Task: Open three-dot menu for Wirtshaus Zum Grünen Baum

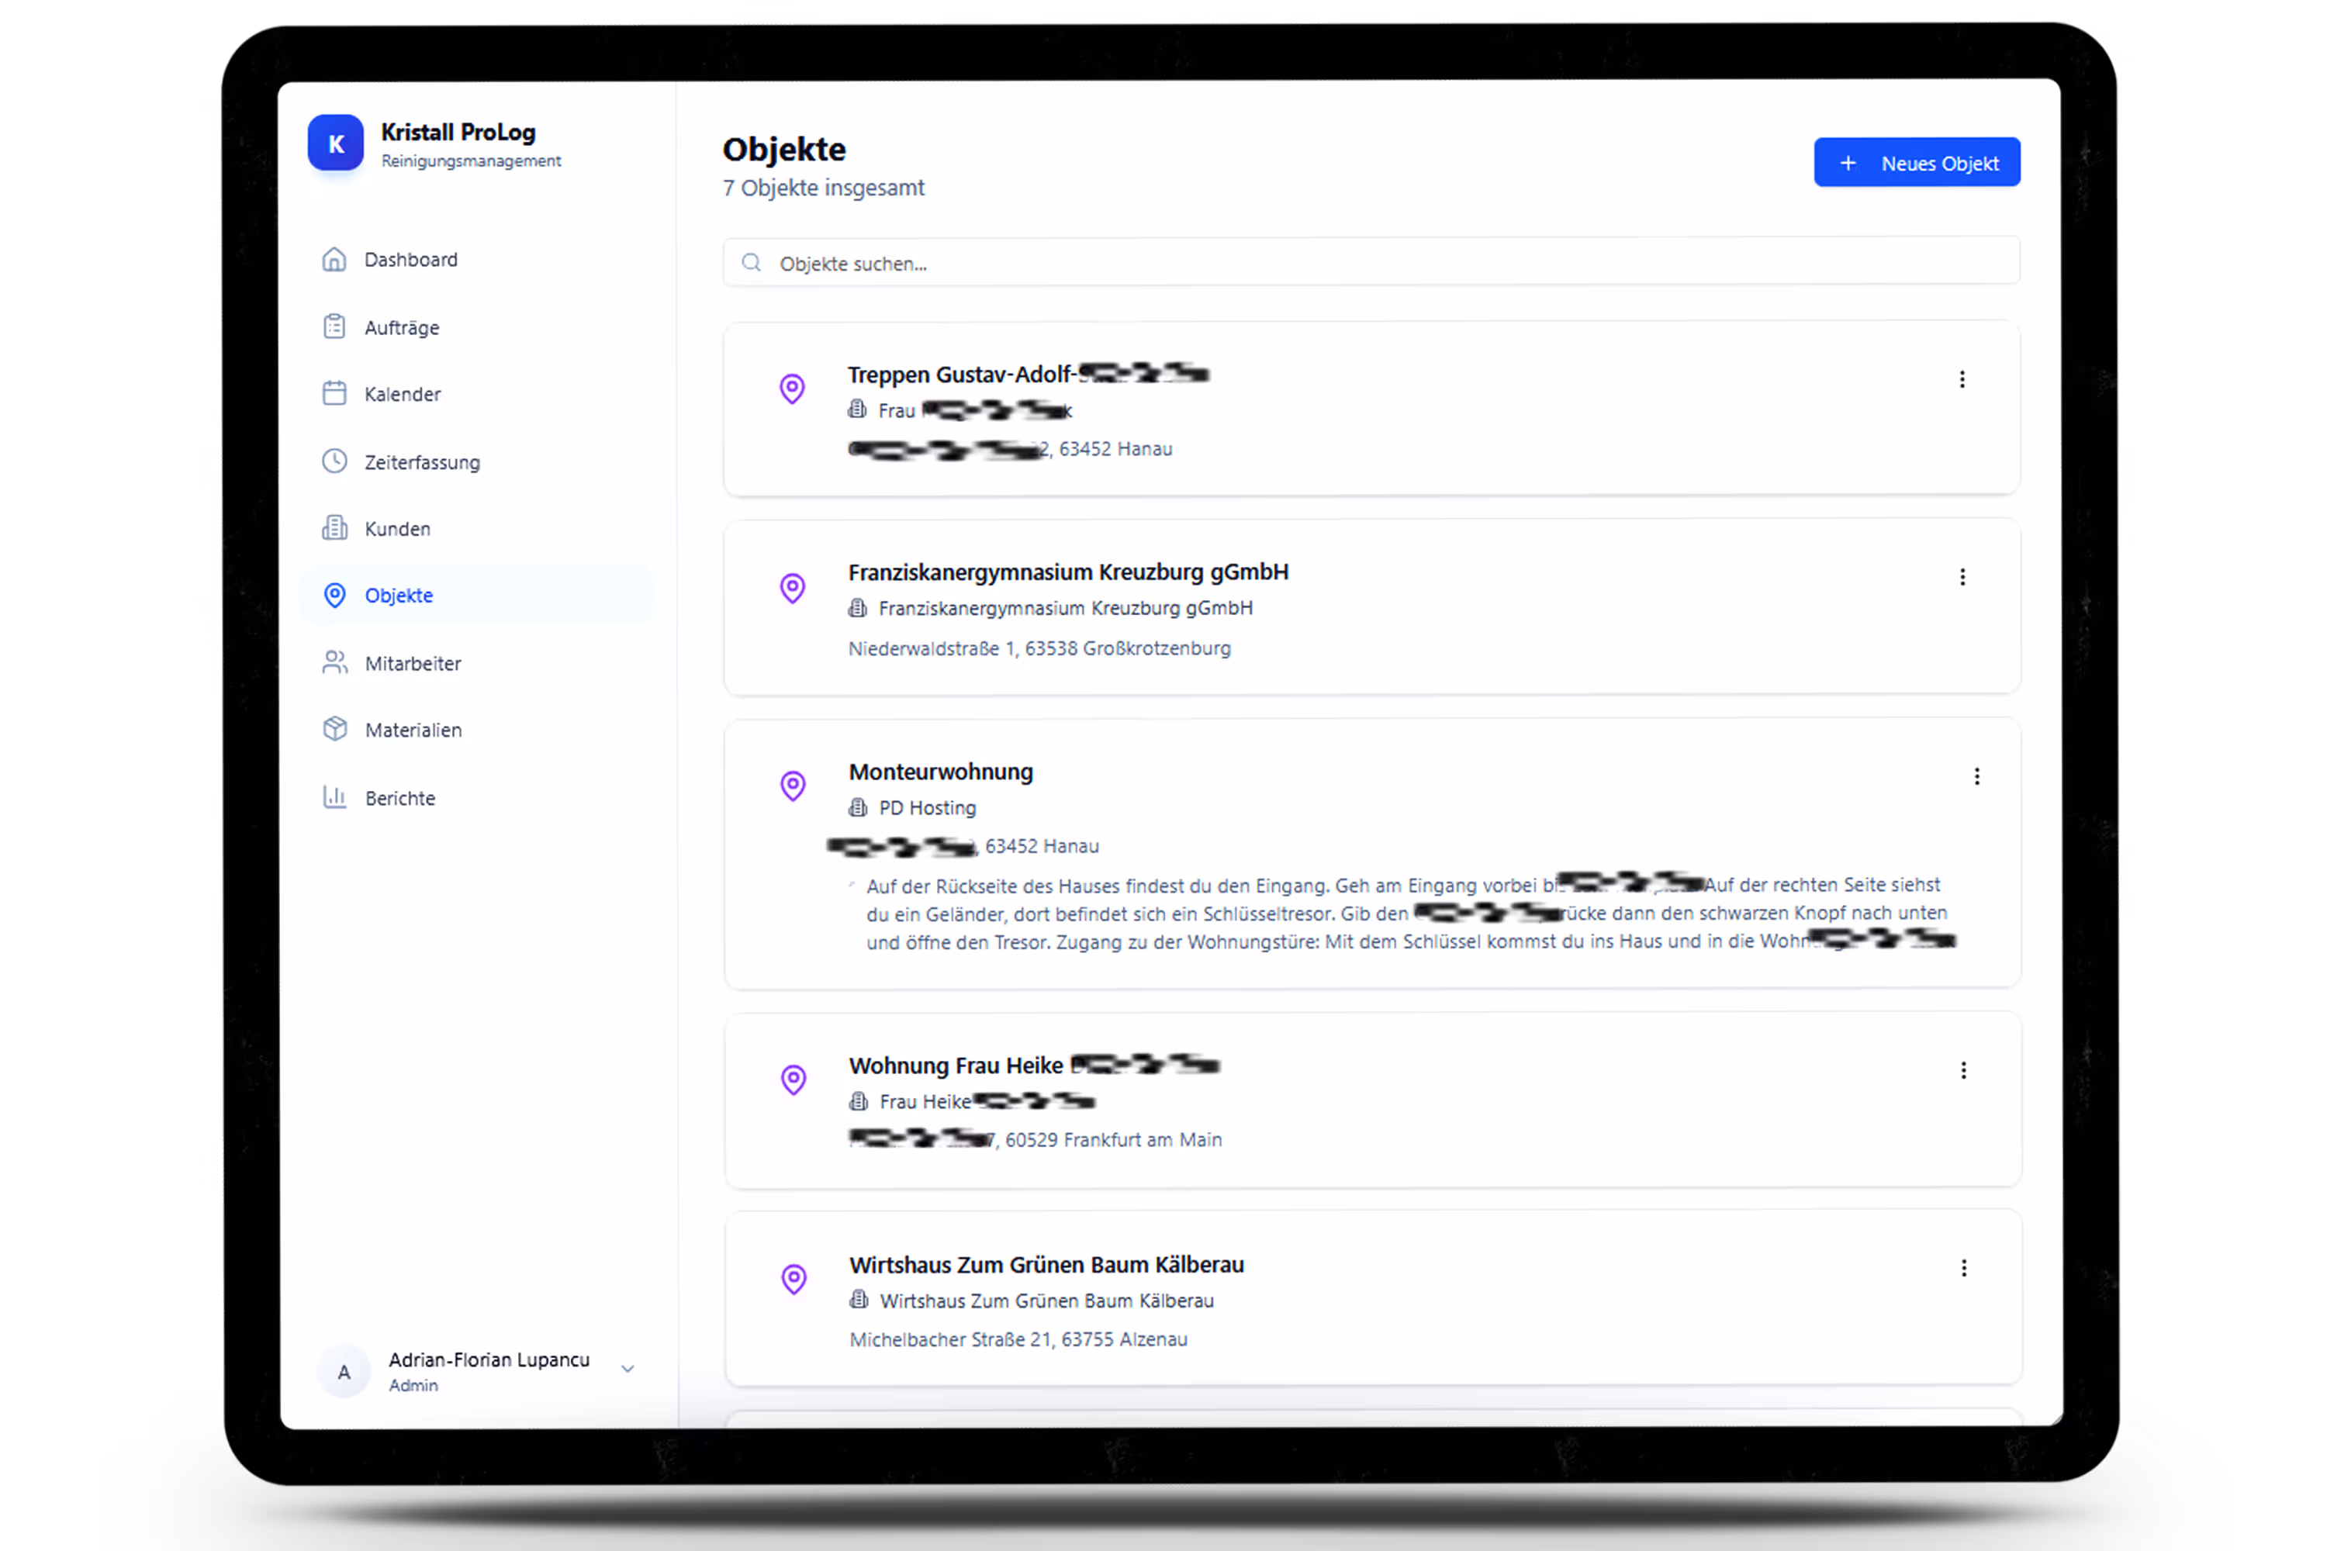Action: [1964, 1268]
